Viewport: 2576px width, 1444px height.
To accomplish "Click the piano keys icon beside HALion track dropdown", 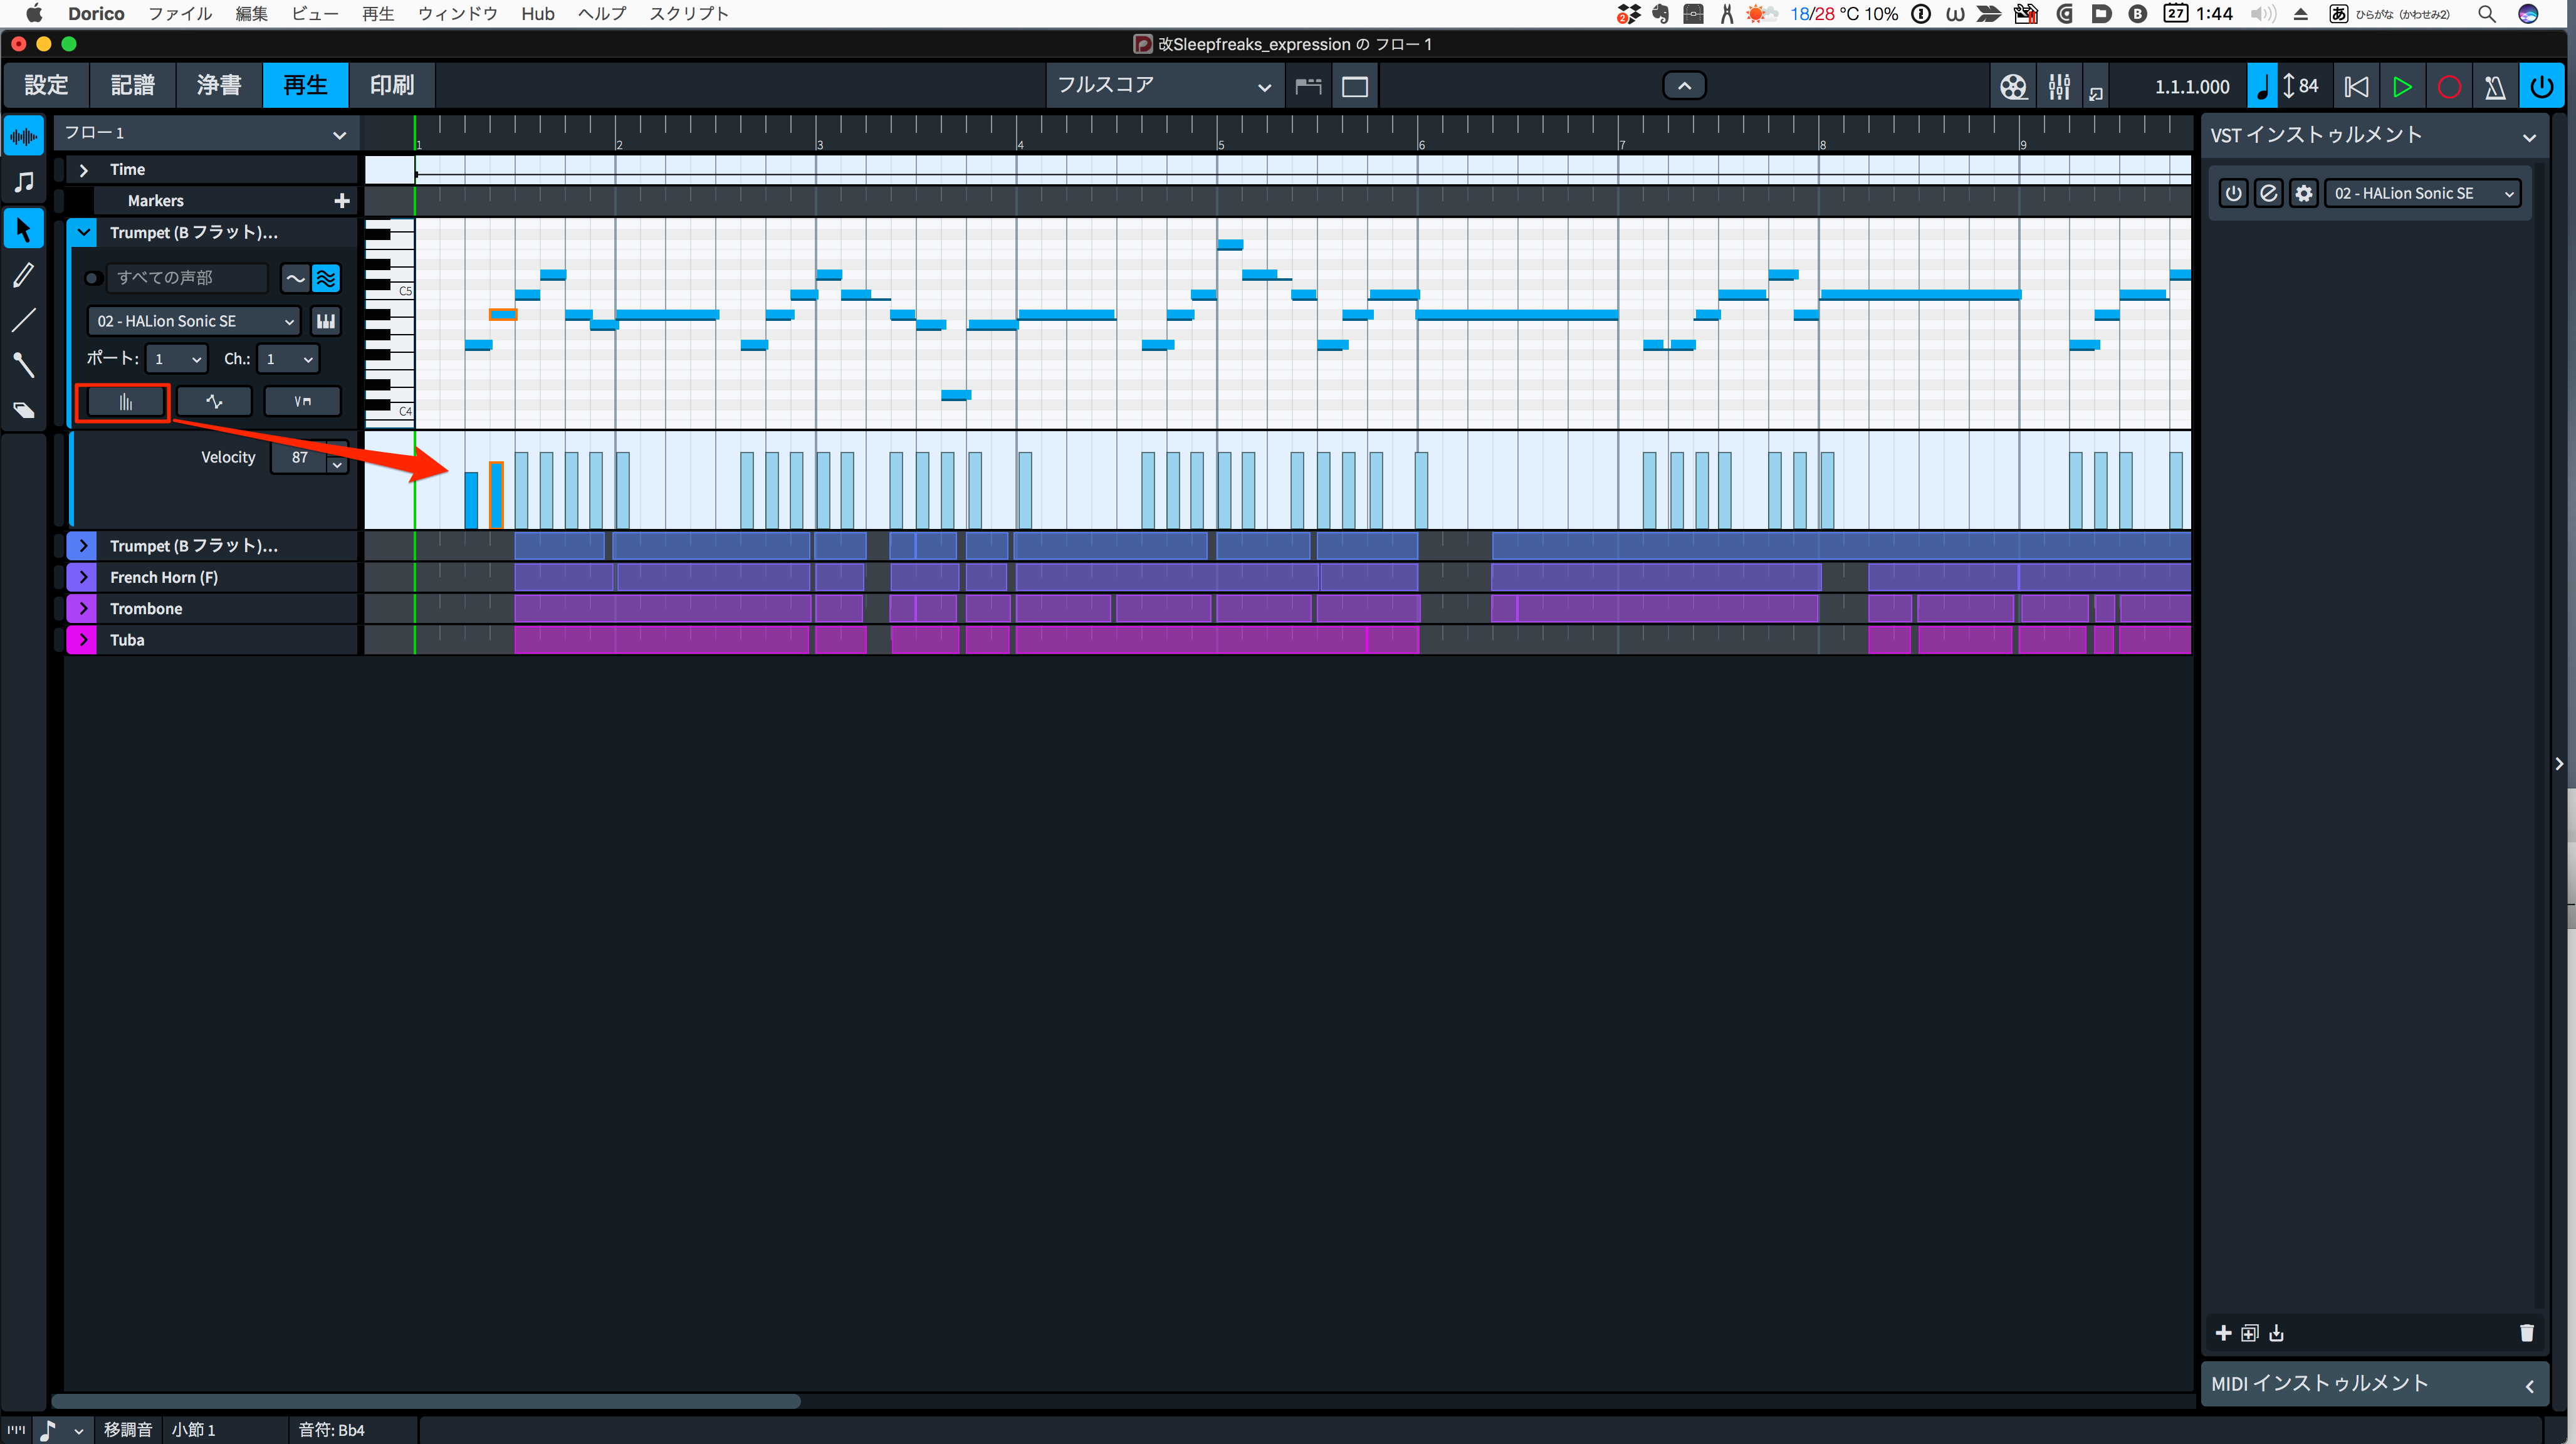I will pyautogui.click(x=326, y=321).
